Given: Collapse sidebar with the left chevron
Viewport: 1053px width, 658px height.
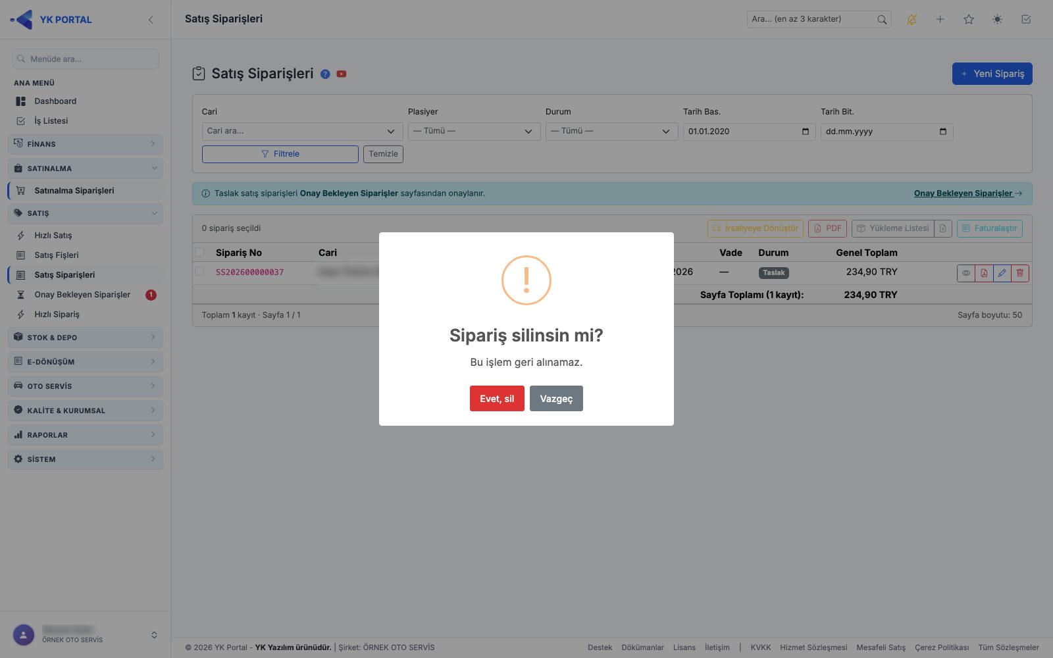Looking at the screenshot, I should click(x=151, y=20).
